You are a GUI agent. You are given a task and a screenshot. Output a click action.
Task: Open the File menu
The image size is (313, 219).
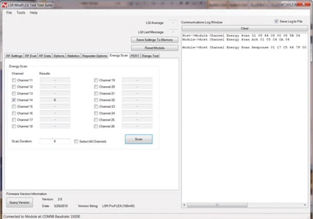tap(9, 12)
